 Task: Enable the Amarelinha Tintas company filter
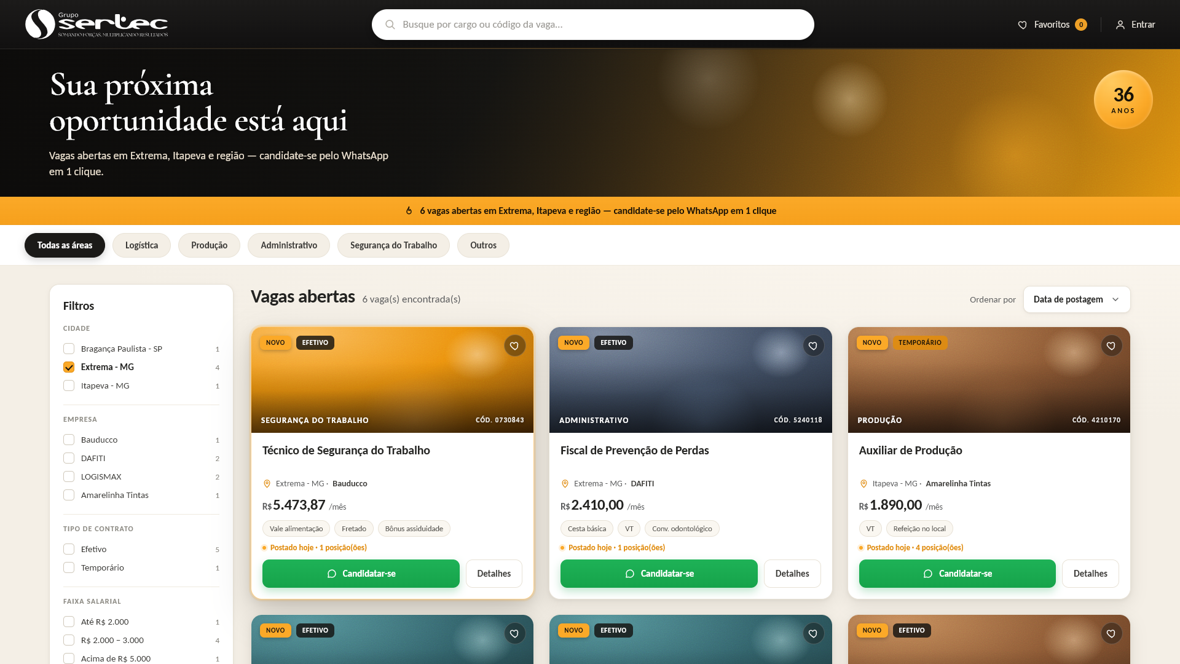(69, 495)
